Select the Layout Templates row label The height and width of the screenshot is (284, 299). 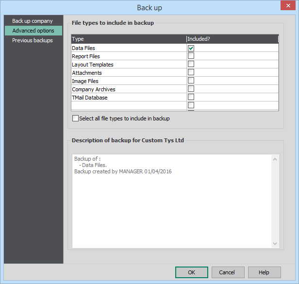[x=93, y=65]
